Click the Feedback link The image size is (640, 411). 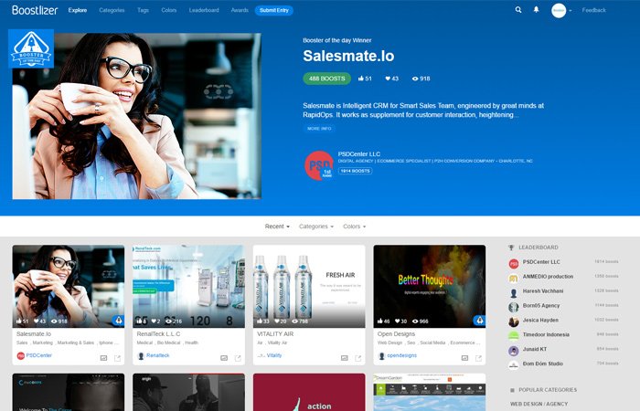594,10
